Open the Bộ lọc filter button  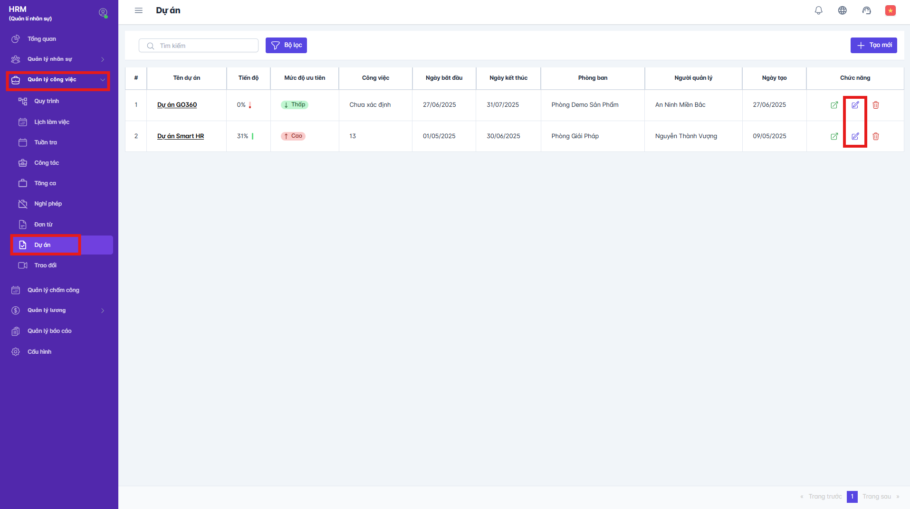pyautogui.click(x=286, y=45)
